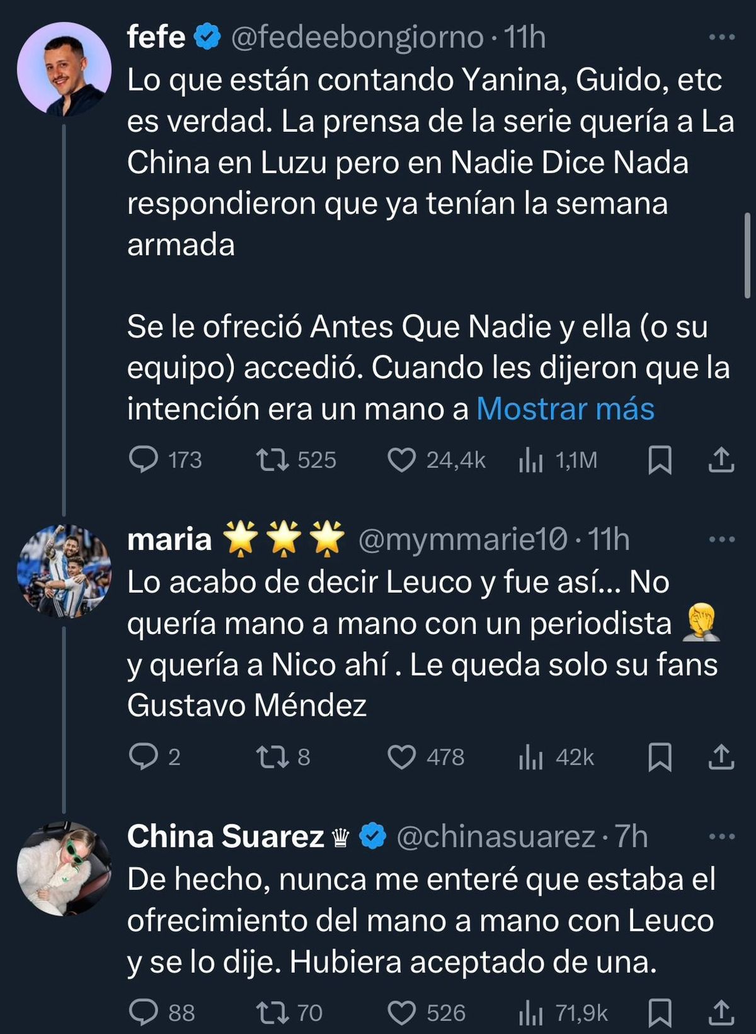Bookmark maria's tweet about Leuco
Screen dimensions: 756x1034
tap(660, 757)
